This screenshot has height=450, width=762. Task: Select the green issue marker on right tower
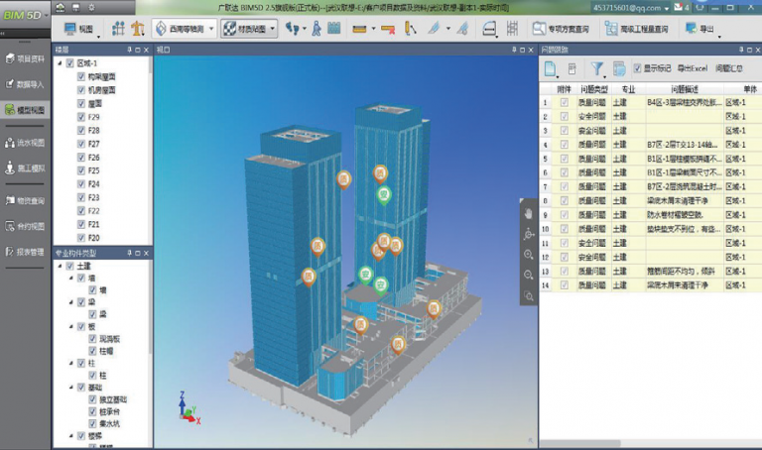coord(382,195)
